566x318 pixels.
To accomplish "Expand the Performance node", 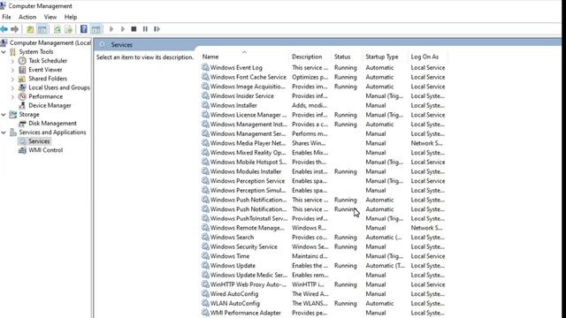I will pos(12,96).
